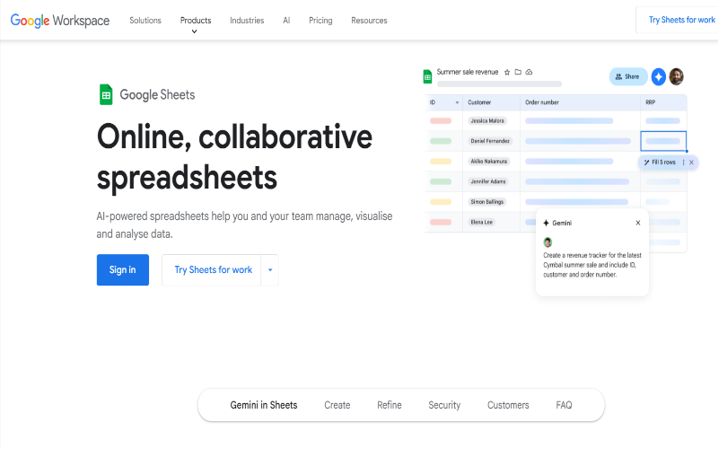
Task: Go to the Pricing page
Action: [320, 21]
